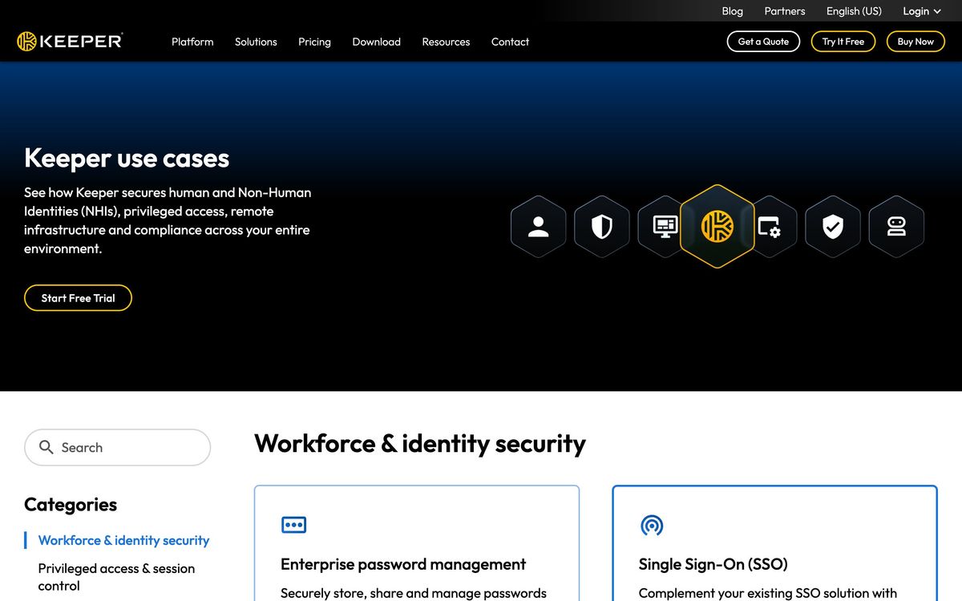Click the Workforce & identity security heading

[420, 443]
